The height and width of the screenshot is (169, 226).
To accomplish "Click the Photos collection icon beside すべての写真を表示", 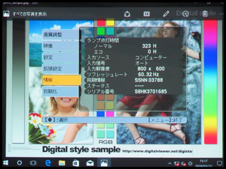I will coord(6,14).
